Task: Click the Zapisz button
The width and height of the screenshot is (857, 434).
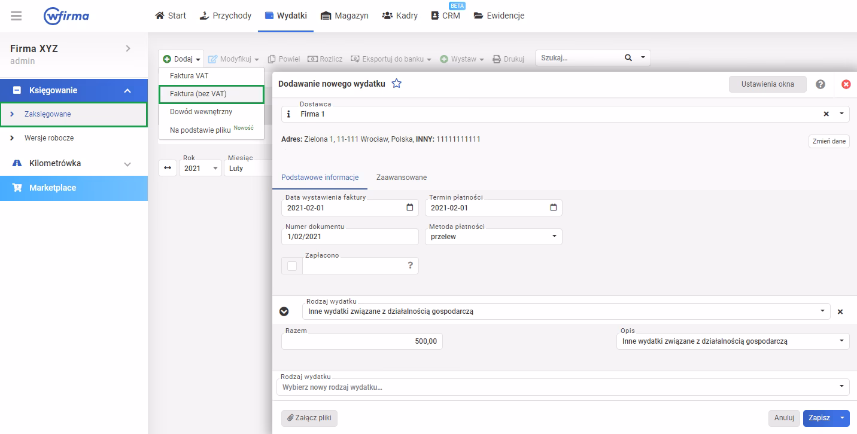Action: pyautogui.click(x=819, y=418)
